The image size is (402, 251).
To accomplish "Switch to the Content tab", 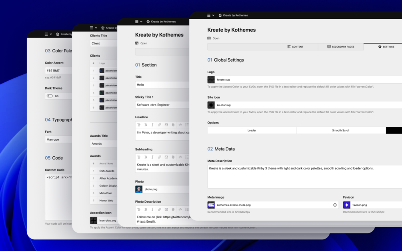I will pyautogui.click(x=295, y=47).
